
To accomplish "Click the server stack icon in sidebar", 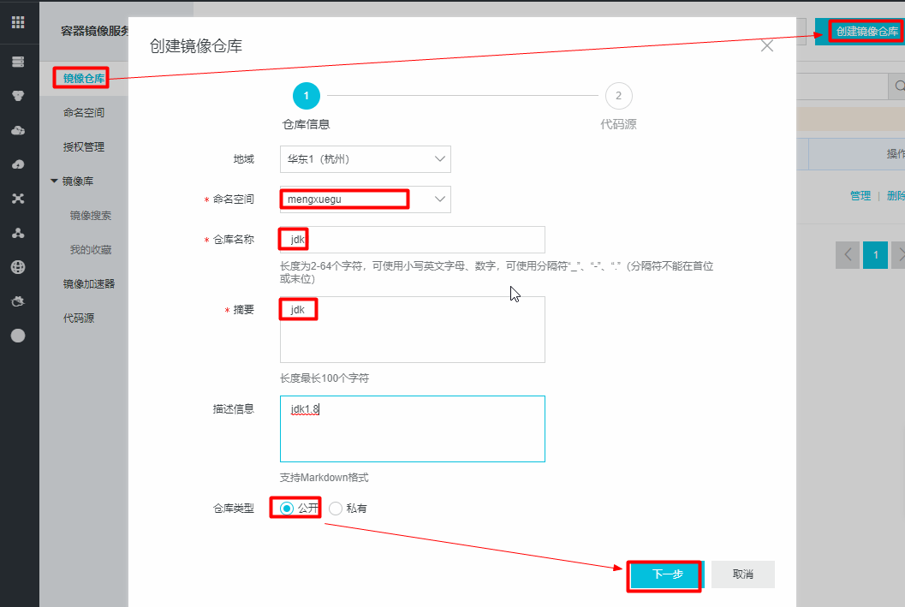I will pos(18,62).
